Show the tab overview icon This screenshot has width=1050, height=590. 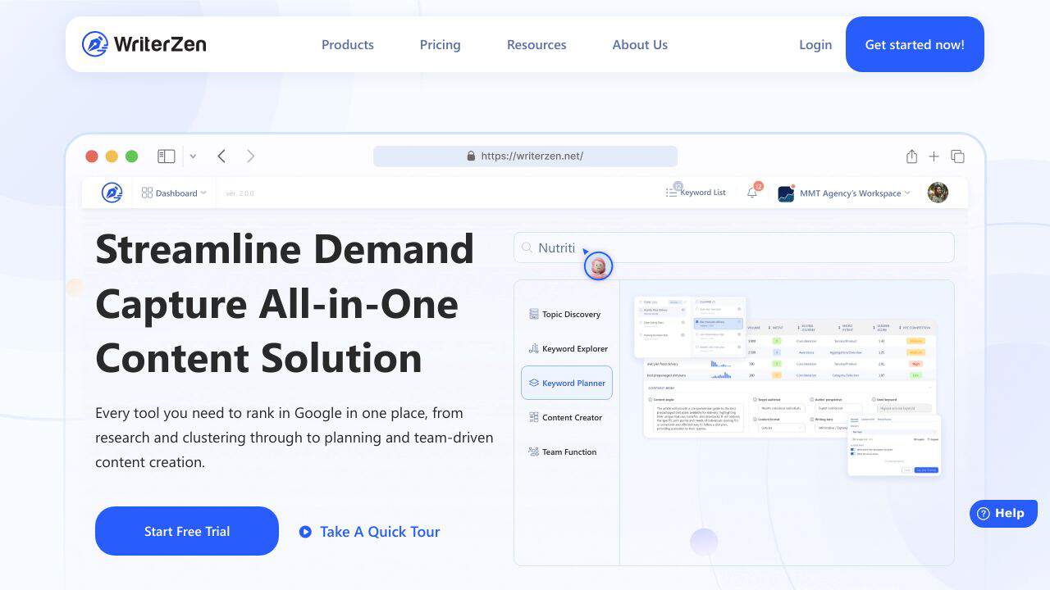click(957, 156)
